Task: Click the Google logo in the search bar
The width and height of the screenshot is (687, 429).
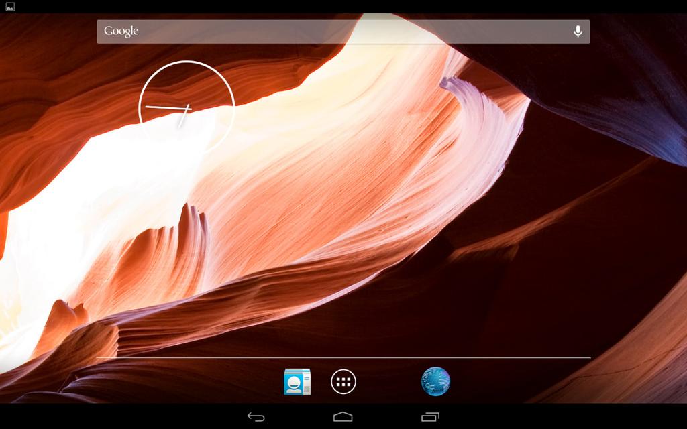Action: click(x=121, y=32)
